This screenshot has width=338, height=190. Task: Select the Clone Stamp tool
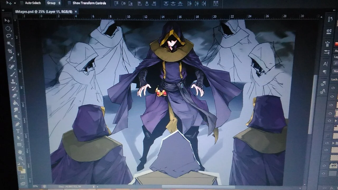point(13,82)
